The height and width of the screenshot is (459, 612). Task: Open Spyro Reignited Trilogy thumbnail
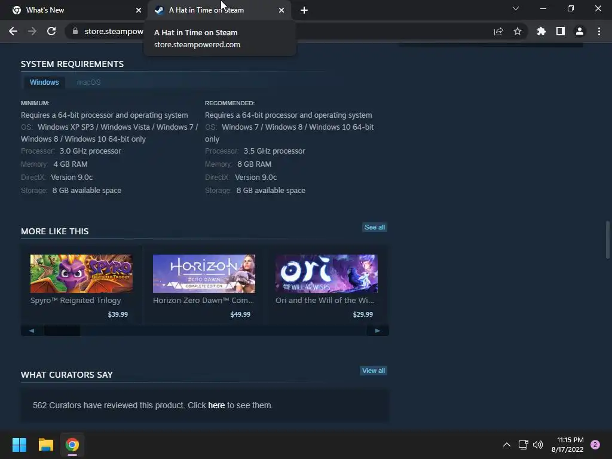[81, 274]
